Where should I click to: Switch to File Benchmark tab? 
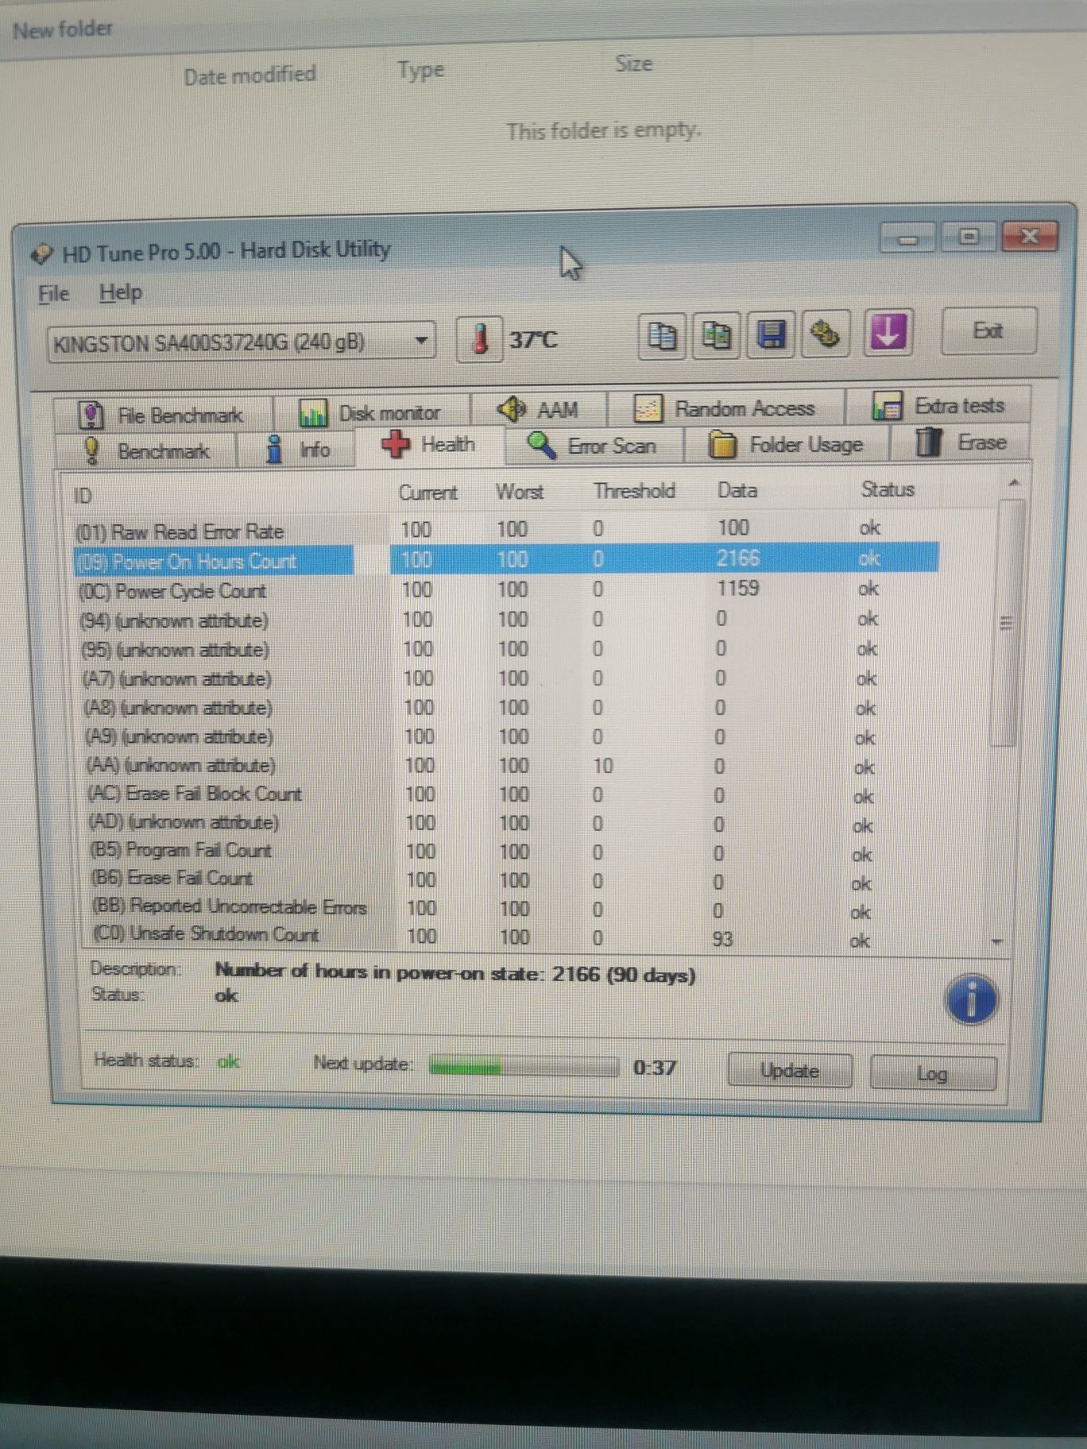(162, 415)
